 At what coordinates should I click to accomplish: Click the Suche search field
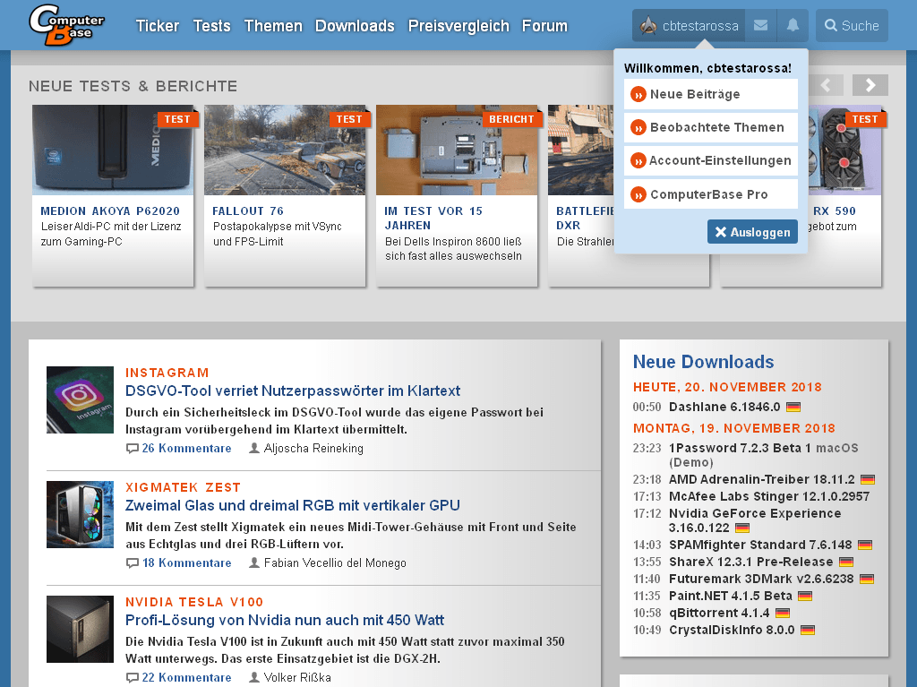tap(852, 25)
